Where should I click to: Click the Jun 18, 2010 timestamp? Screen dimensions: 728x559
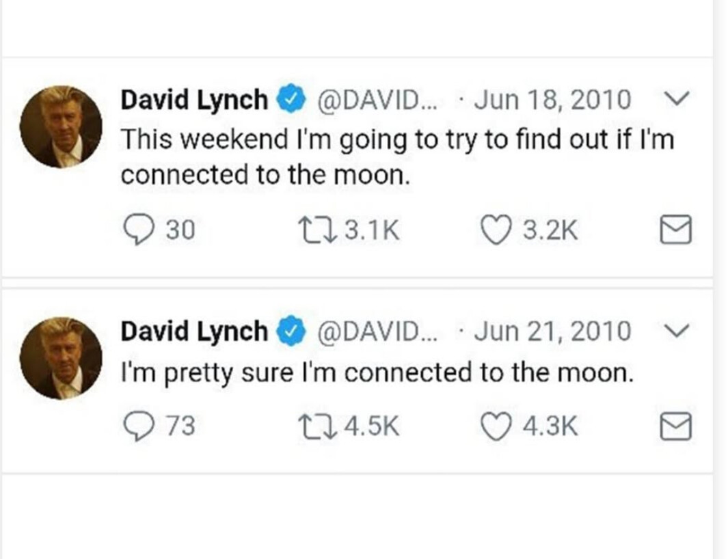pyautogui.click(x=552, y=100)
